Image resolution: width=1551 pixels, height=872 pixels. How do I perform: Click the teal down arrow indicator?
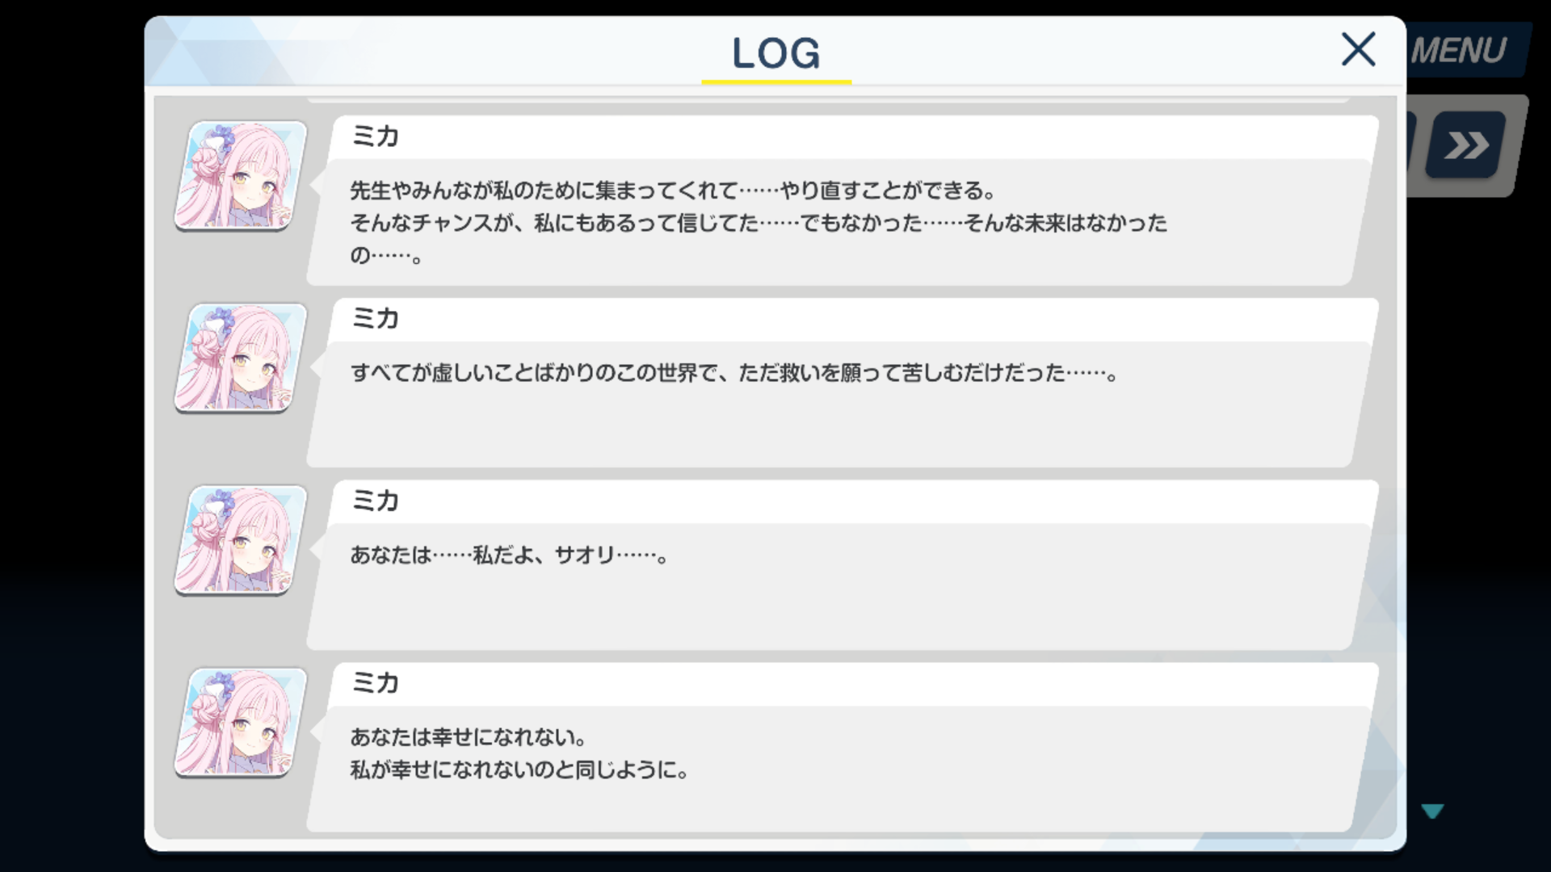point(1432,811)
